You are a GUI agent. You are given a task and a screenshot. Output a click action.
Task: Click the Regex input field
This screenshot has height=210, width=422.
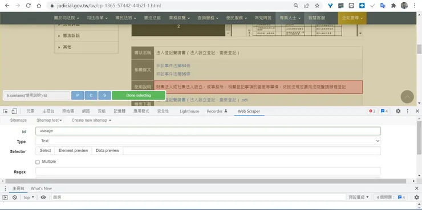click(x=208, y=171)
